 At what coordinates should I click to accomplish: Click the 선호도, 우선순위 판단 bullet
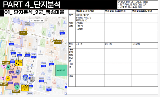coord(131,7)
